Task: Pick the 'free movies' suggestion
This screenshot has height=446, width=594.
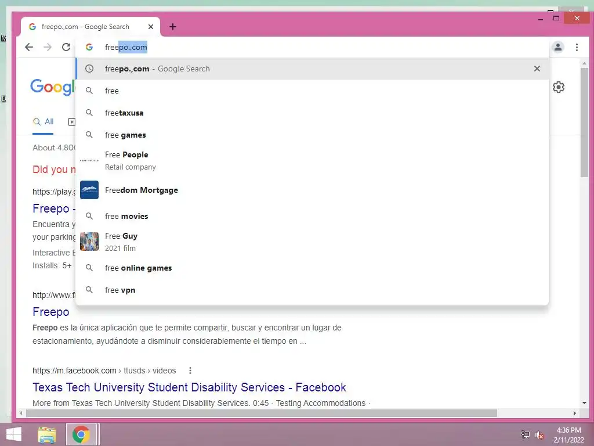Action: pos(312,216)
